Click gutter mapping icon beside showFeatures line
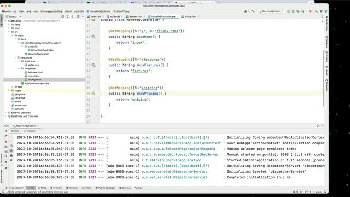This screenshot has width=350, height=197. tap(94, 65)
